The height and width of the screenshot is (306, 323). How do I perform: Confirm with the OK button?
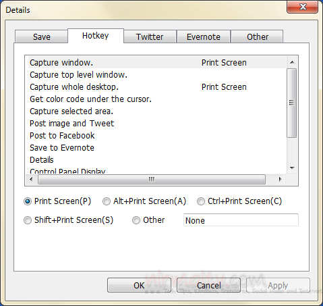[139, 285]
